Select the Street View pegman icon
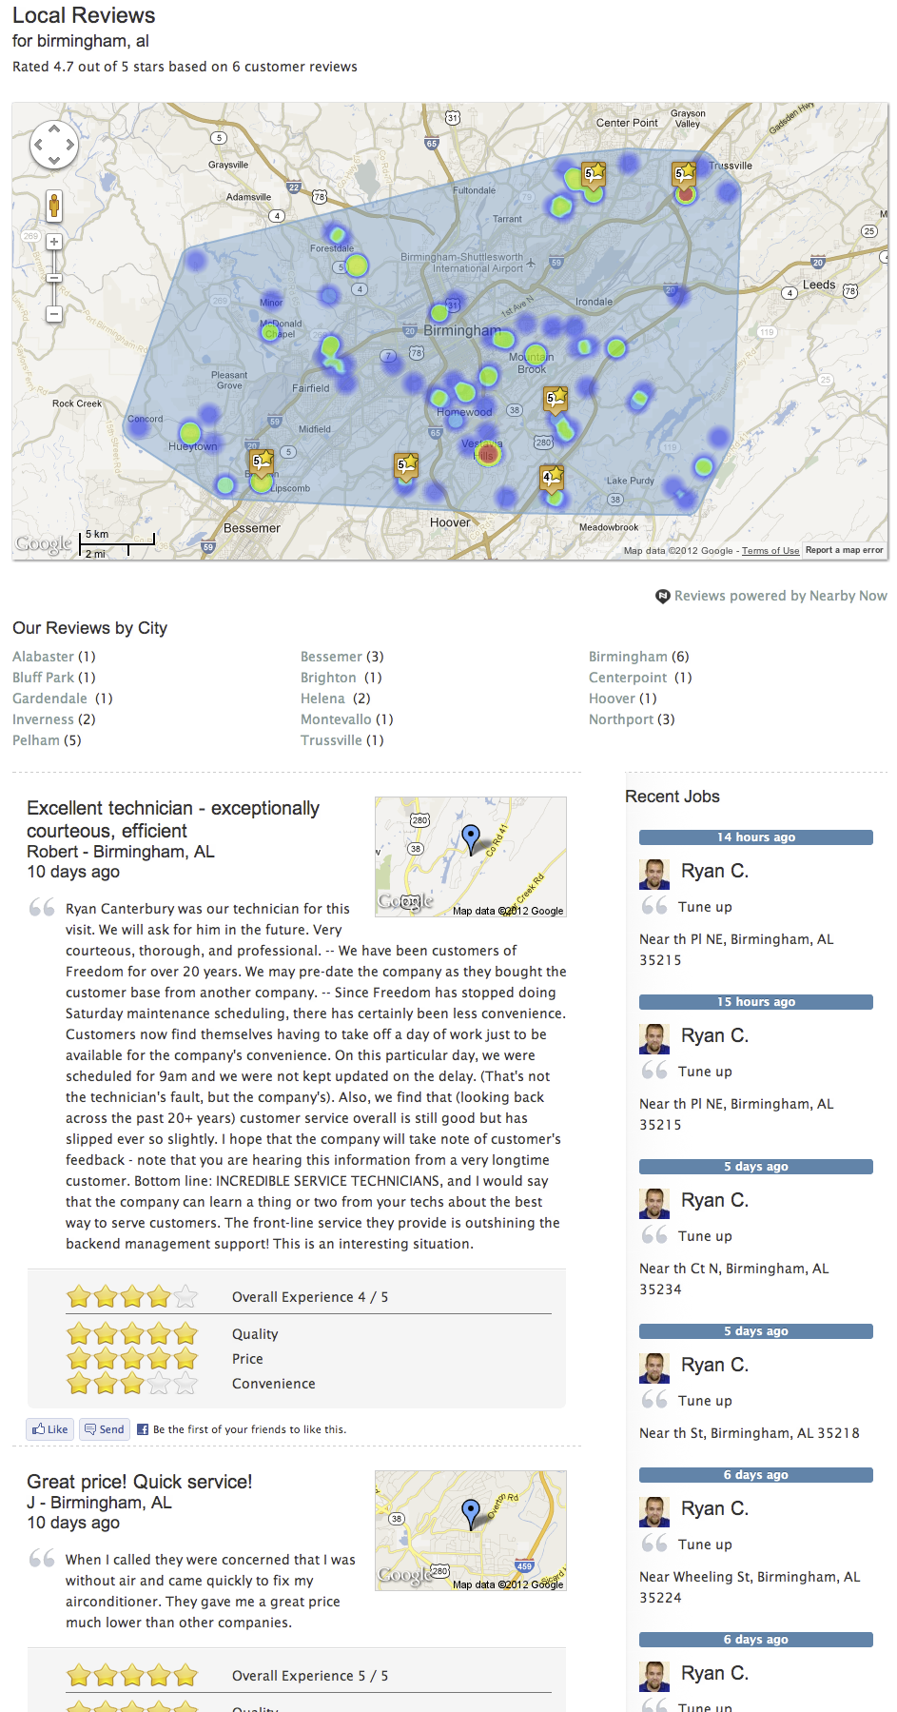Image resolution: width=897 pixels, height=1712 pixels. coord(54,206)
